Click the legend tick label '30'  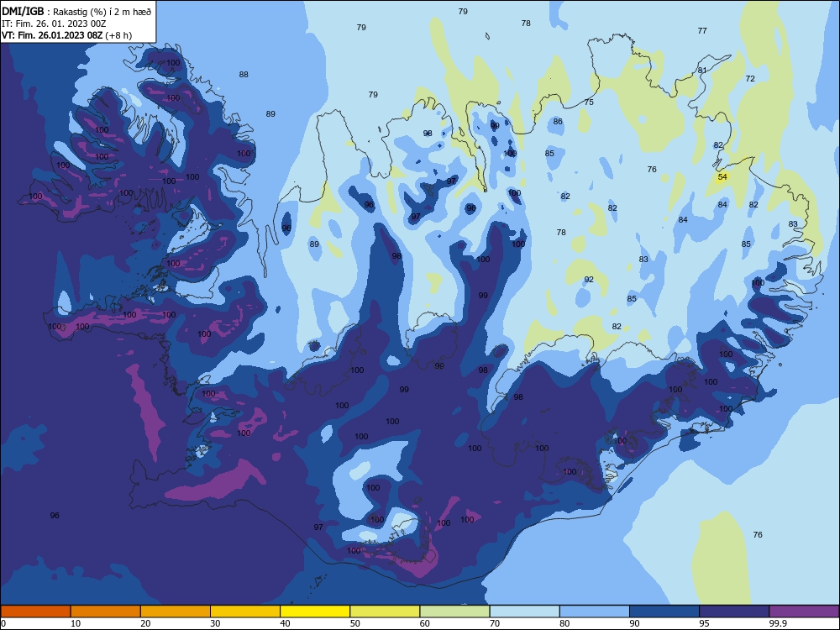click(x=215, y=623)
